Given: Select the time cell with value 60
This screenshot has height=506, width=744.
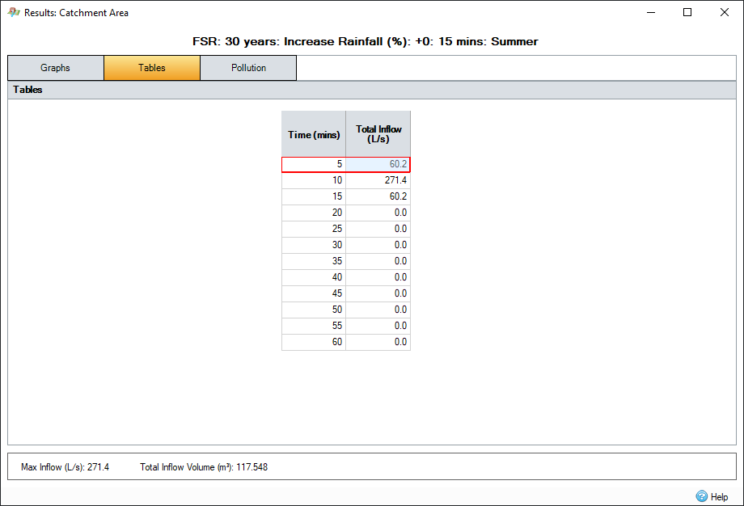Looking at the screenshot, I should click(x=314, y=341).
